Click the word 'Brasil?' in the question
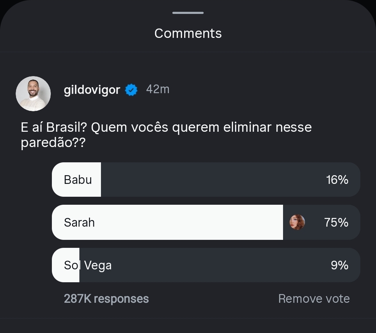The image size is (376, 333). coord(66,127)
